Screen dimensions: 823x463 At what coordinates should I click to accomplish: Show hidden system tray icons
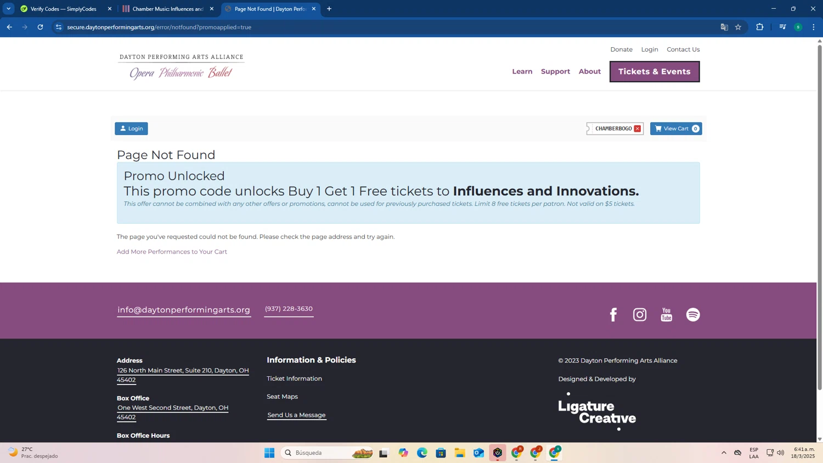pos(724,453)
